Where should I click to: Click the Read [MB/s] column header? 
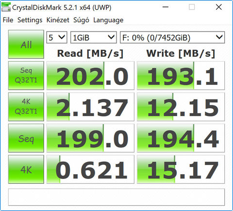point(90,53)
